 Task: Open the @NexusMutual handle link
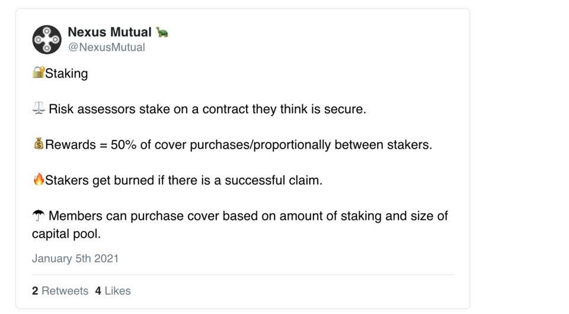click(106, 47)
